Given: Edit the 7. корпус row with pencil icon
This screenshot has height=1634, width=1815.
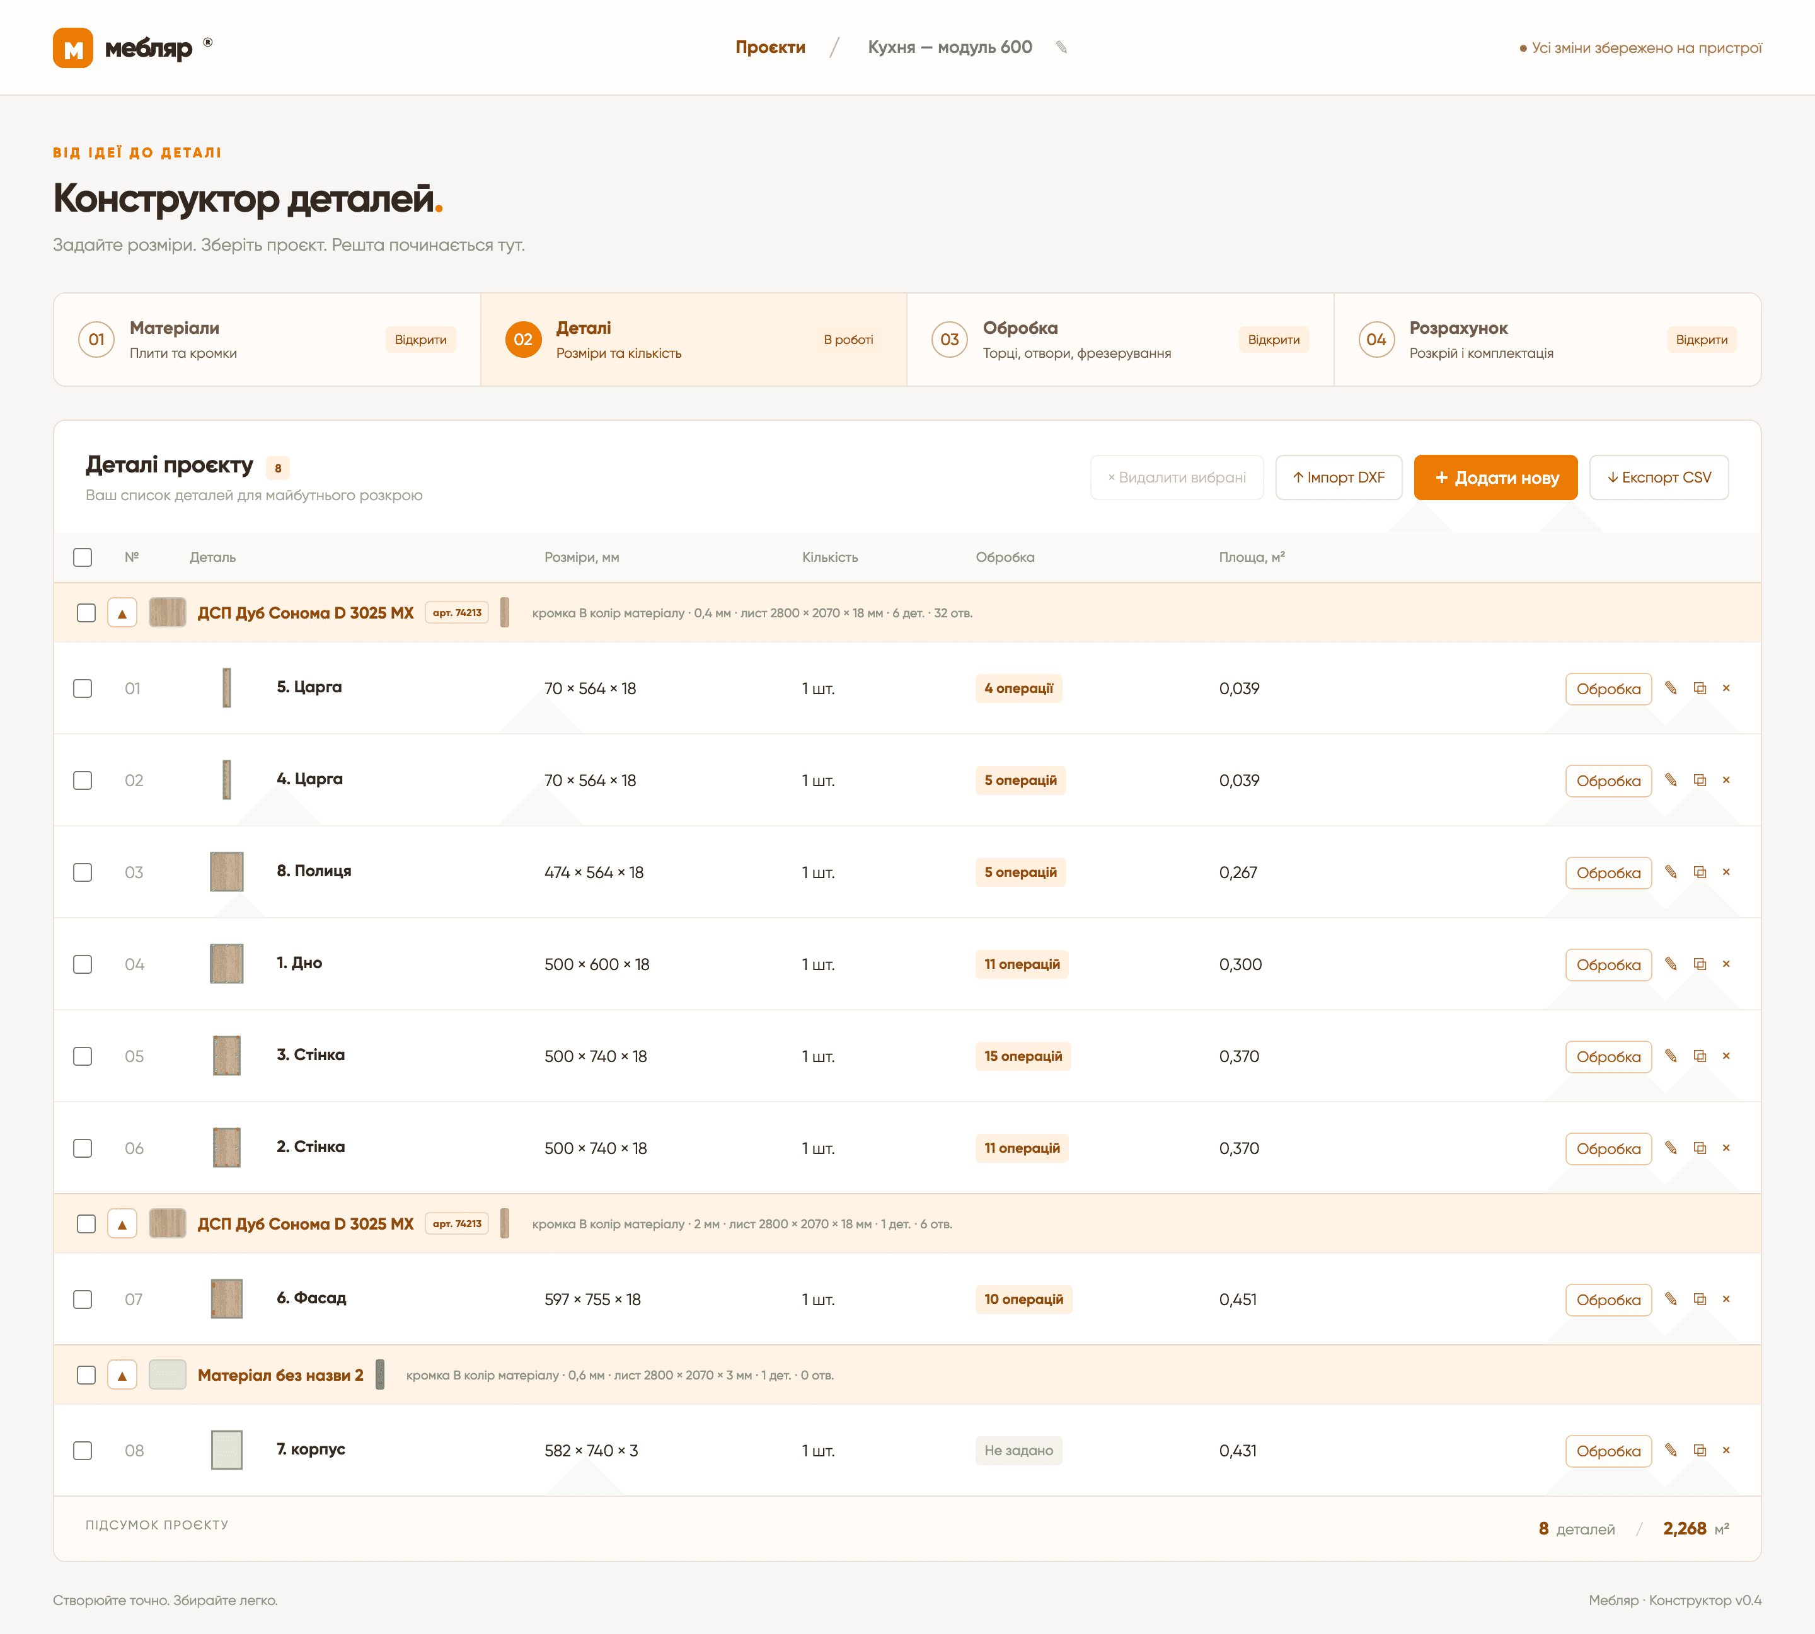Looking at the screenshot, I should coord(1671,1451).
